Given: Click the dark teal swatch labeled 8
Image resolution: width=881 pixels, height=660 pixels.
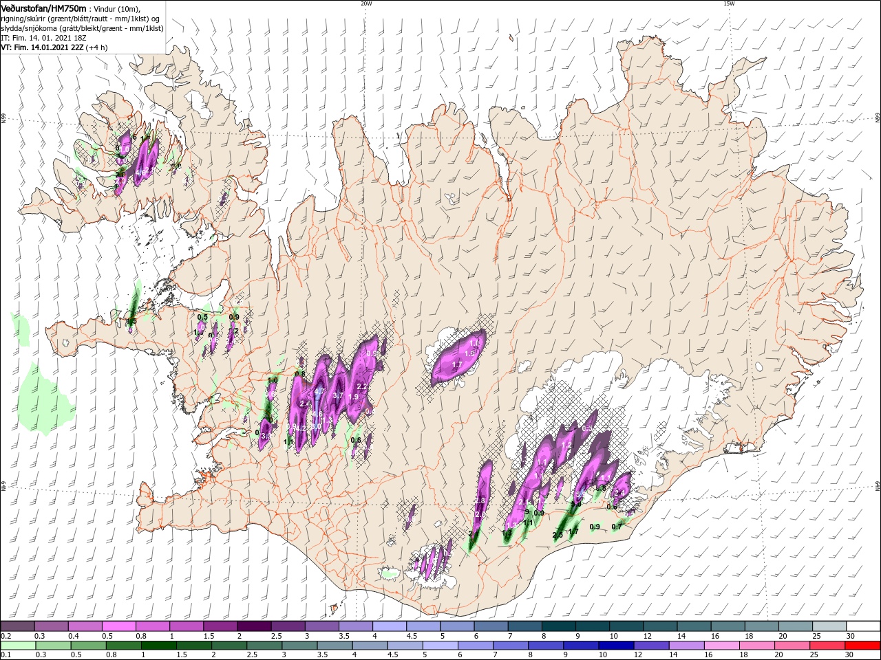Looking at the screenshot, I should pyautogui.click(x=558, y=626).
